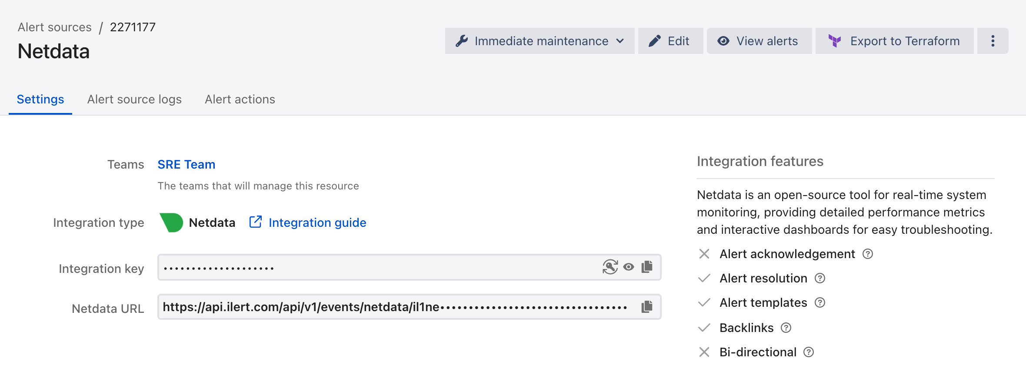Click the Edit button

pyautogui.click(x=670, y=41)
